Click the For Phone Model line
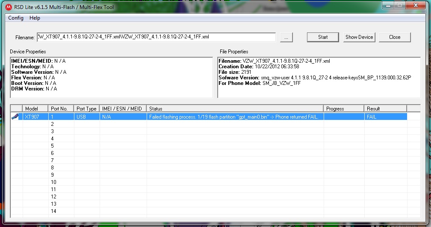 (x=260, y=83)
